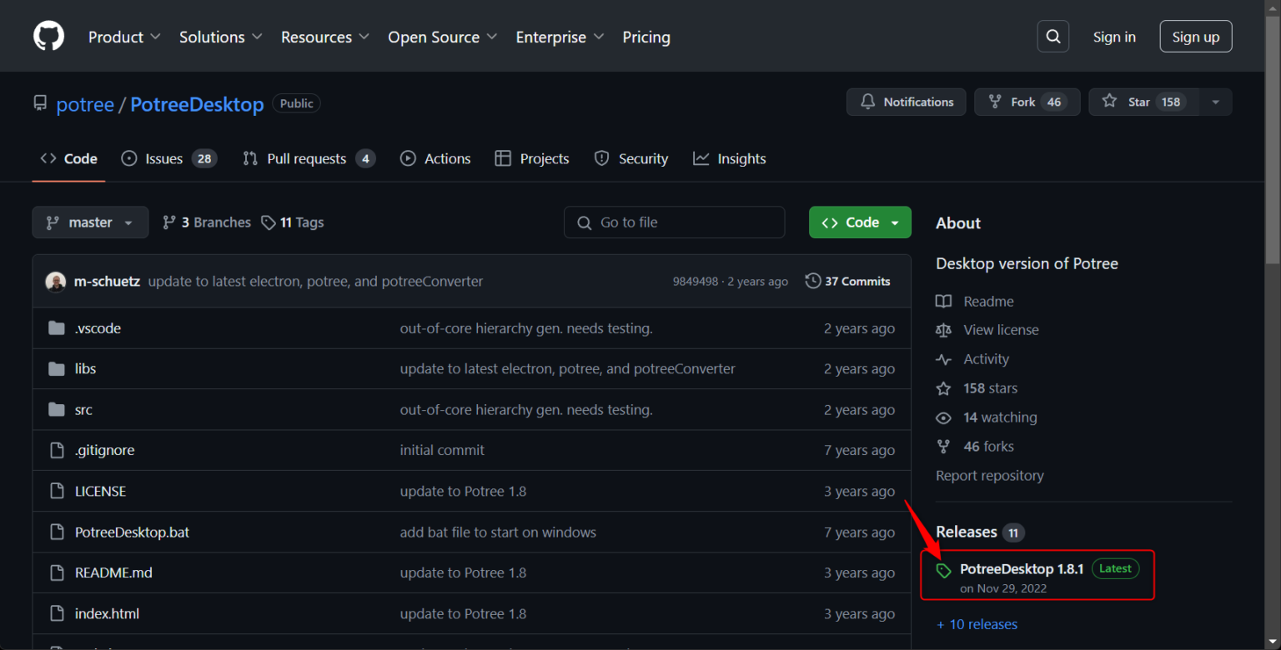
Task: Click the Go to file search field
Action: tap(674, 222)
